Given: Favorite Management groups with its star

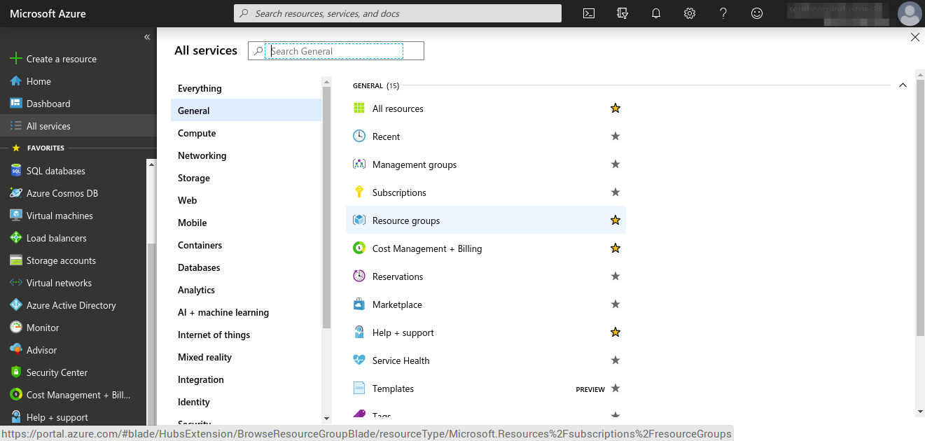Looking at the screenshot, I should coord(615,164).
